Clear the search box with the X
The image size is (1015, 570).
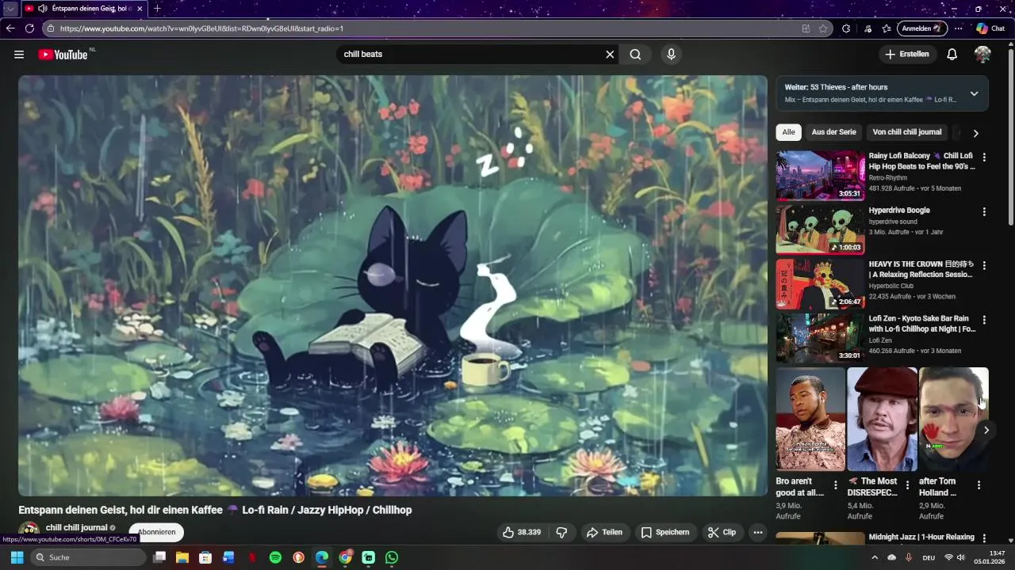pyautogui.click(x=610, y=55)
